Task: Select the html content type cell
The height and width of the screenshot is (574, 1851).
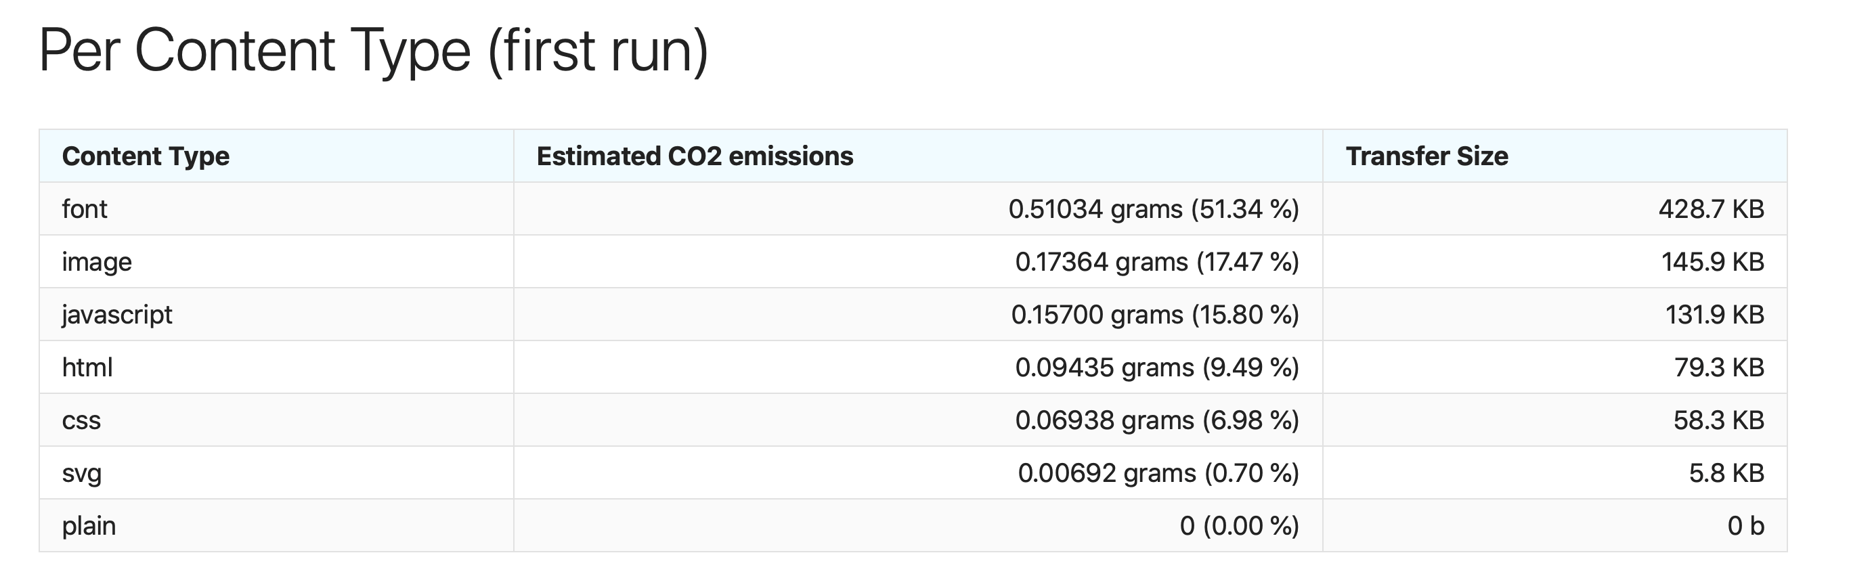Action: (87, 367)
